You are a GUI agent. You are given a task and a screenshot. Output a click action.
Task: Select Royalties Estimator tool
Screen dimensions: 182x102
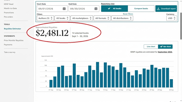click(13, 29)
